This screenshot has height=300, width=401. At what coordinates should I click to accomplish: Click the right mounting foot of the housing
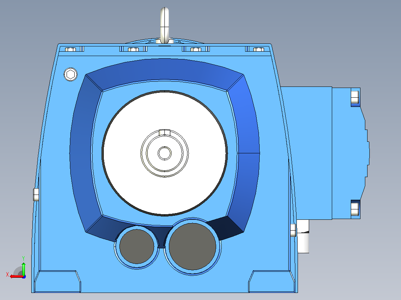(x=272, y=281)
